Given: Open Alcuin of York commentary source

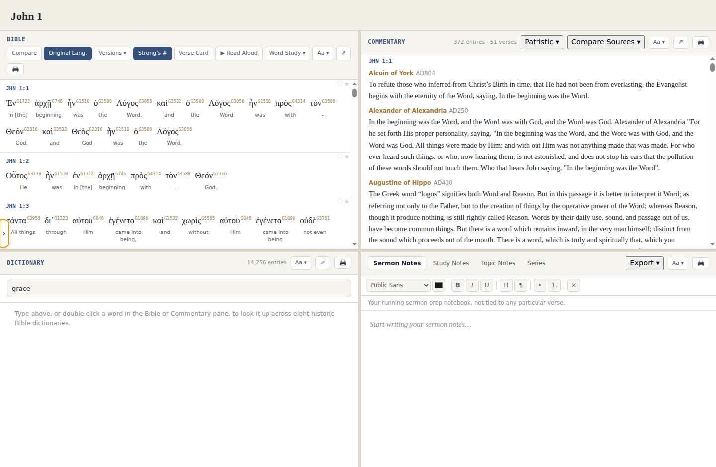Looking at the screenshot, I should point(391,73).
